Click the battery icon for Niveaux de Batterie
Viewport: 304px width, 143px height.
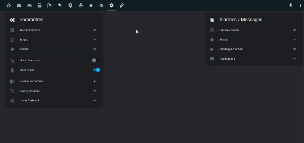click(x=12, y=81)
